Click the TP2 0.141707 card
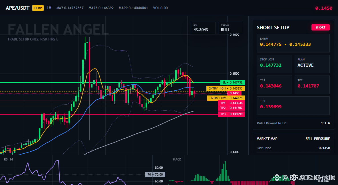 (x=312, y=85)
